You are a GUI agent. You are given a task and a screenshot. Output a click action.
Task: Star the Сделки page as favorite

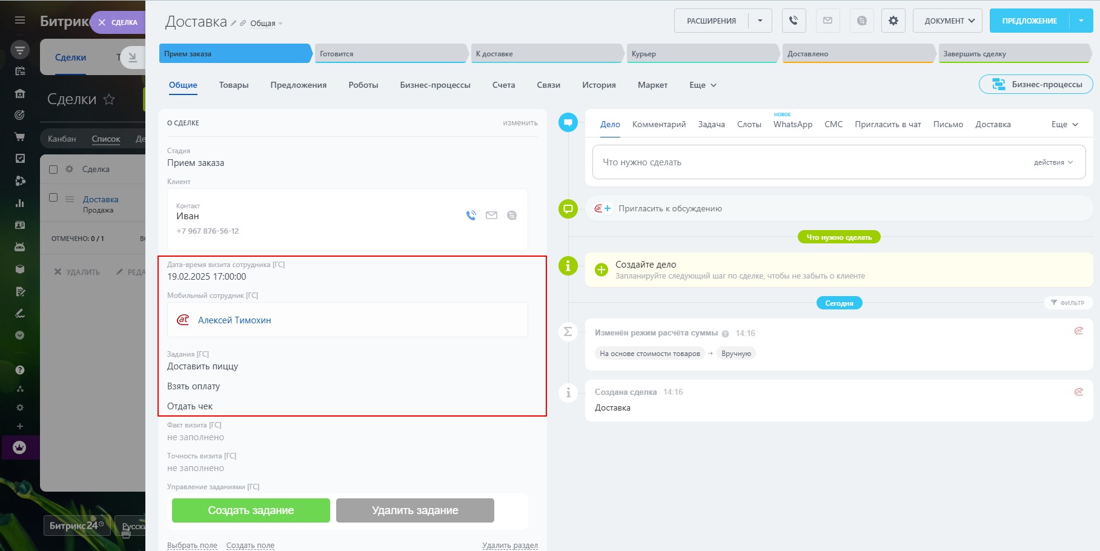click(109, 99)
